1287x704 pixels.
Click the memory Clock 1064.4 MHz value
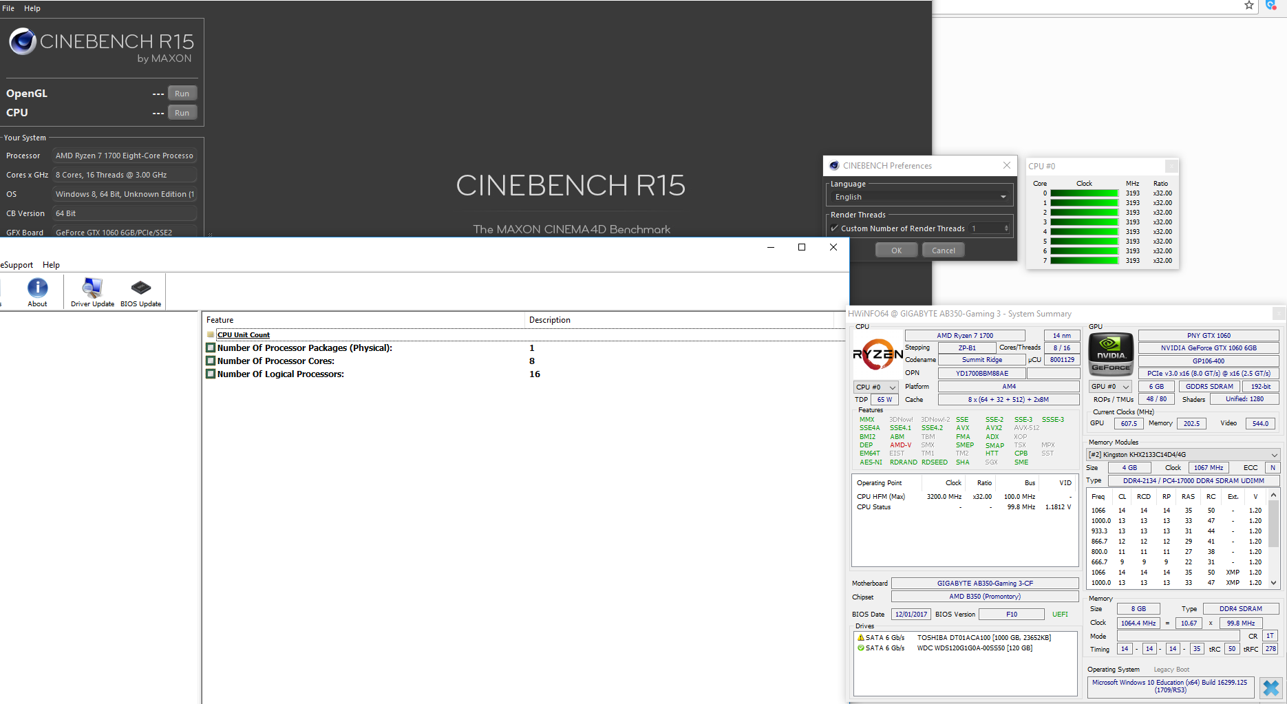[1138, 623]
